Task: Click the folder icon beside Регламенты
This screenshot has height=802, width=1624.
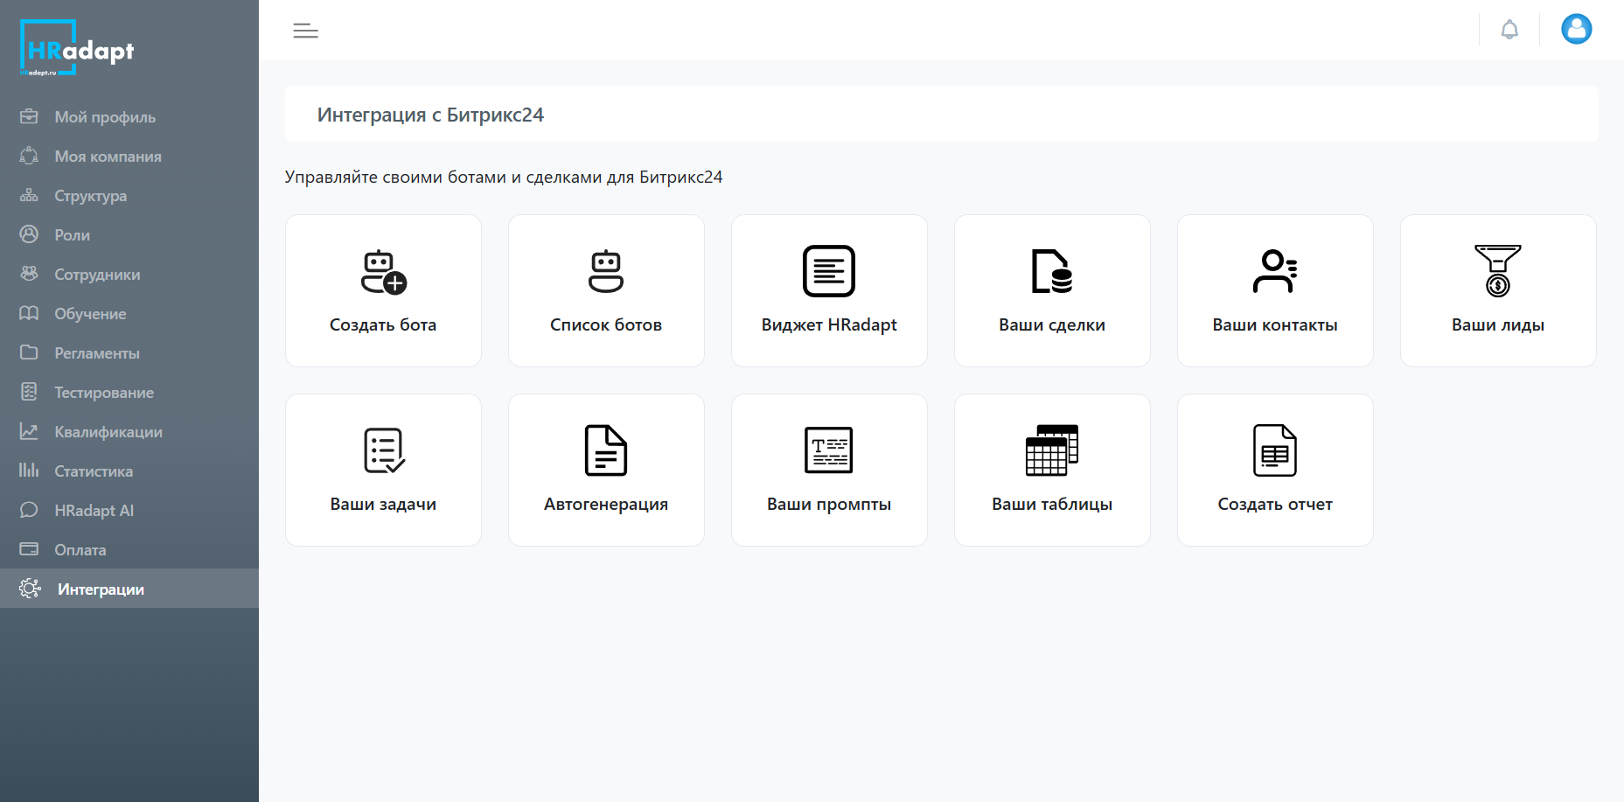Action: [29, 352]
